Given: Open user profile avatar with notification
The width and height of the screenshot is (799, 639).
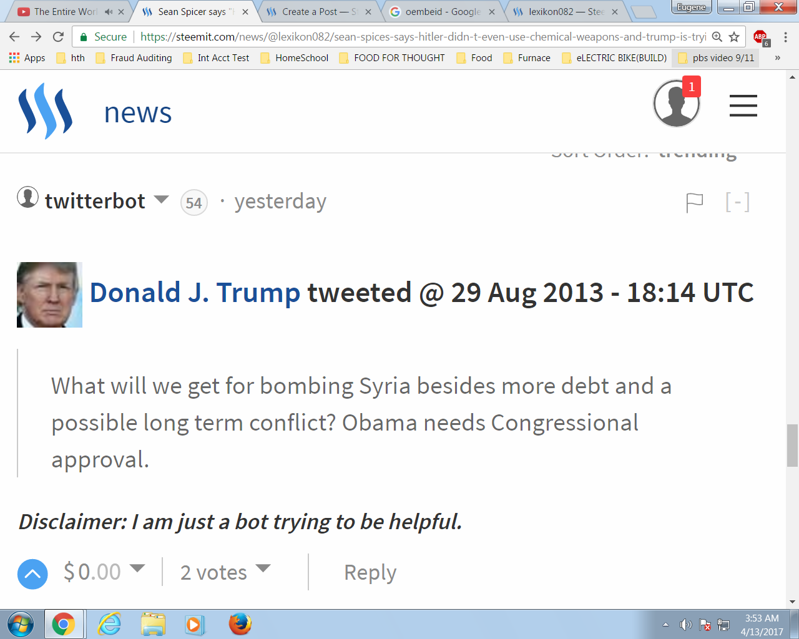Looking at the screenshot, I should tap(677, 103).
